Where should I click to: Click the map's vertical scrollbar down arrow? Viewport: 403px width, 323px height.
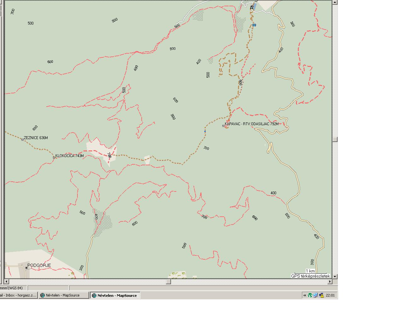pos(335,276)
